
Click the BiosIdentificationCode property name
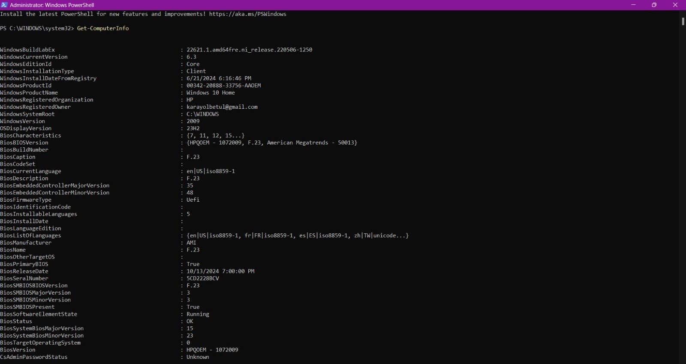point(36,207)
